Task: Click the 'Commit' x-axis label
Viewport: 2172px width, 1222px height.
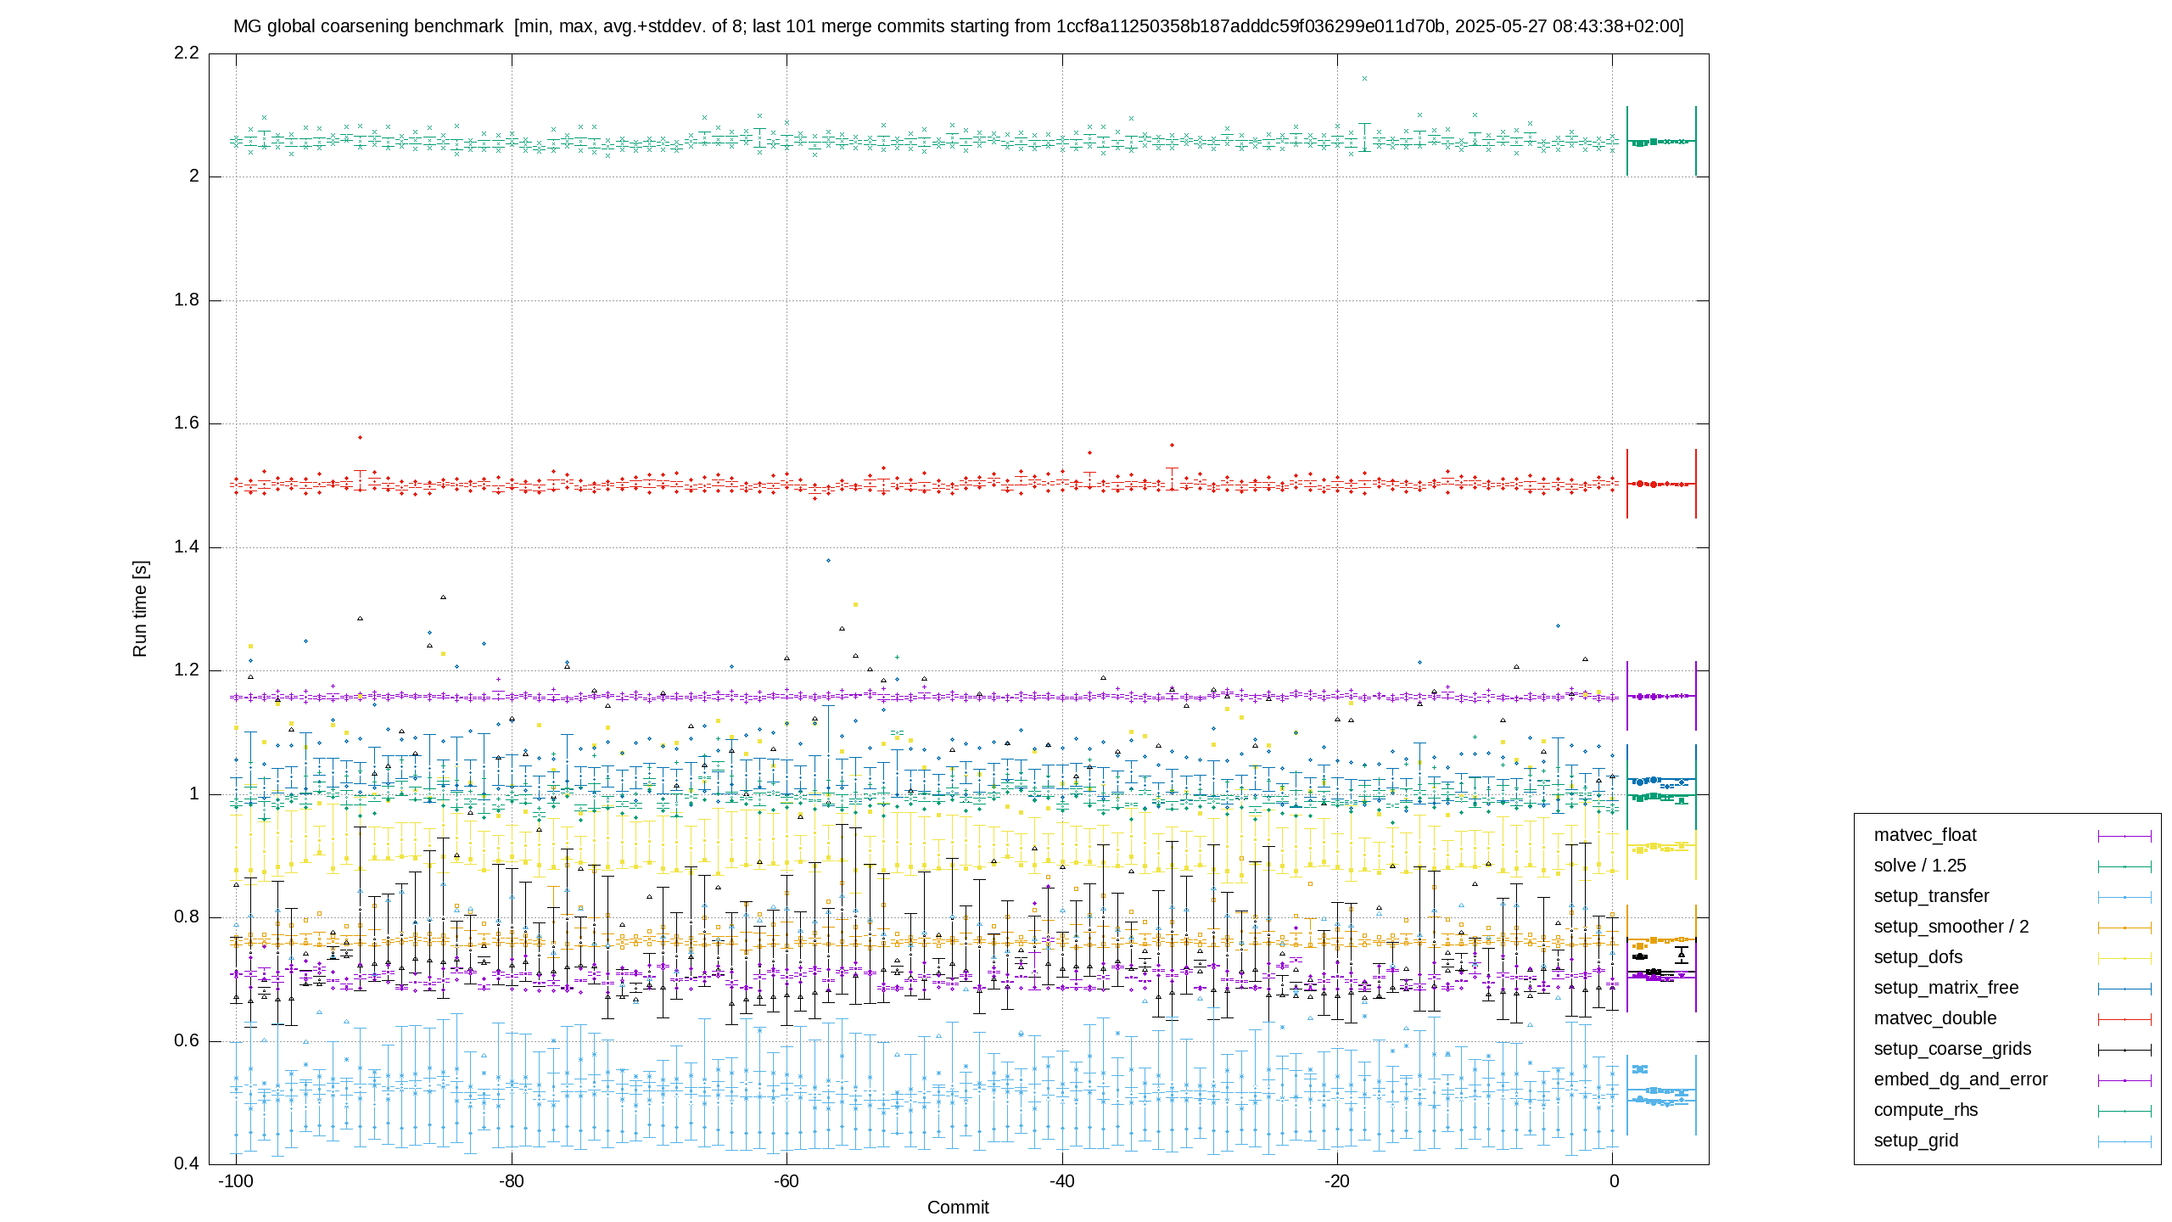Action: tap(958, 1208)
